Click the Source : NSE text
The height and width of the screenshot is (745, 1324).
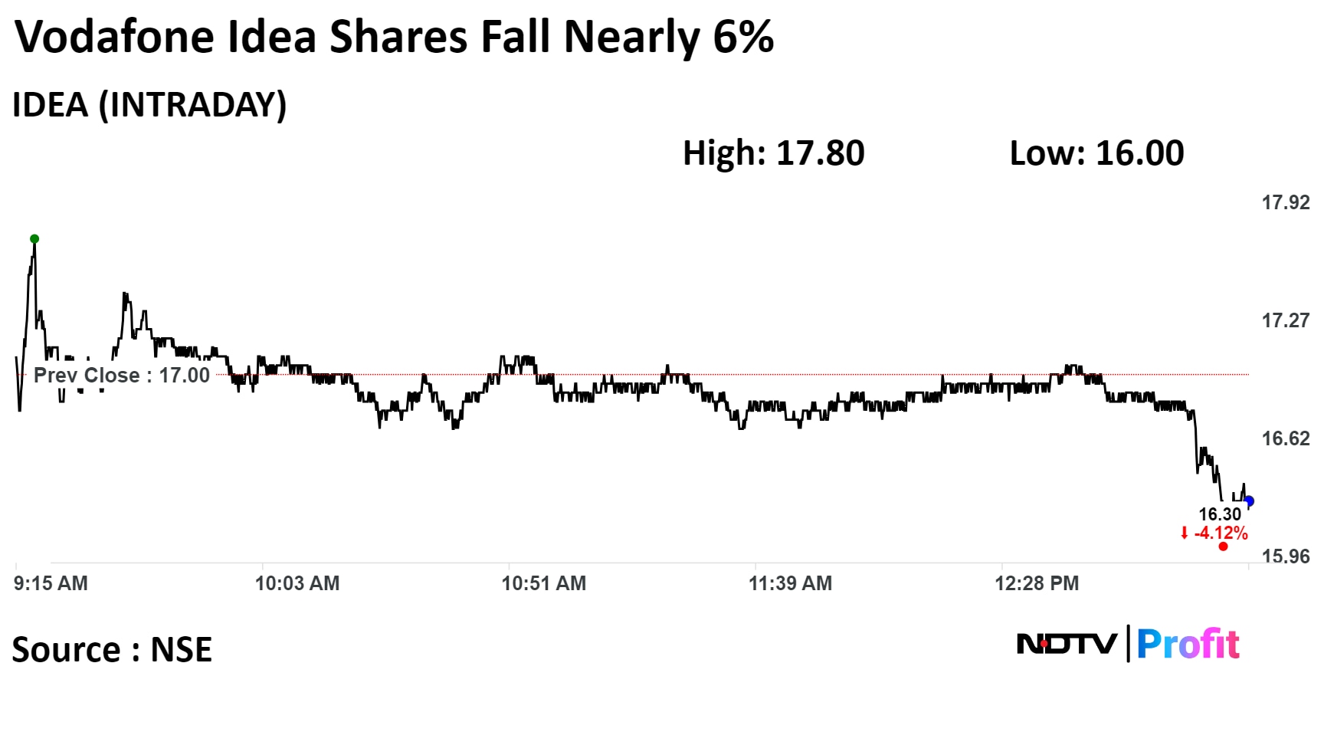(x=112, y=650)
